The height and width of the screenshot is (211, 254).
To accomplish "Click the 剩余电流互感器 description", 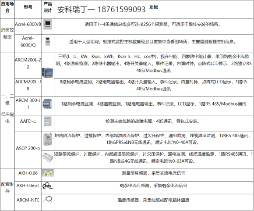I will pyautogui.click(x=153, y=186).
